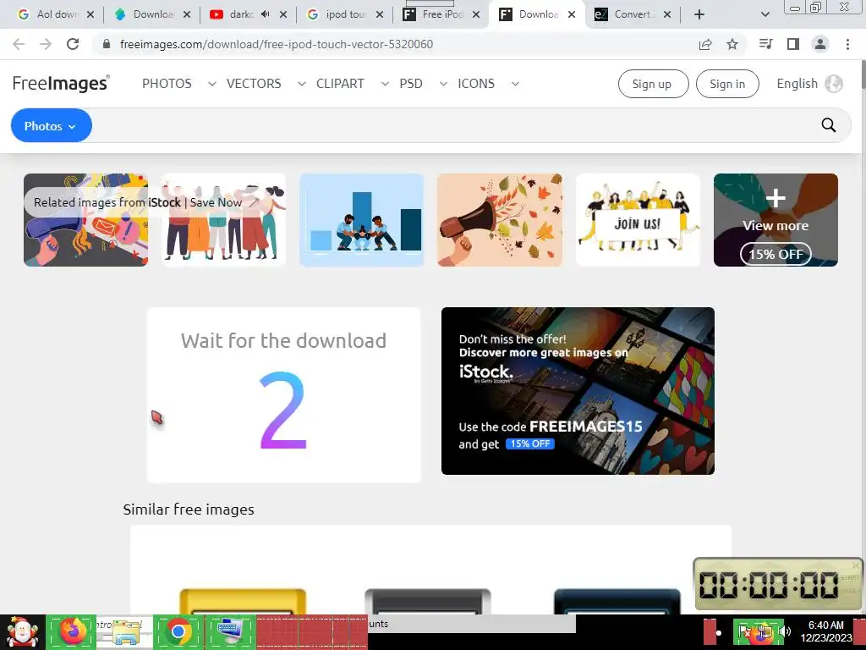Image resolution: width=866 pixels, height=650 pixels.
Task: Toggle the browser side panel icon
Action: pyautogui.click(x=793, y=44)
